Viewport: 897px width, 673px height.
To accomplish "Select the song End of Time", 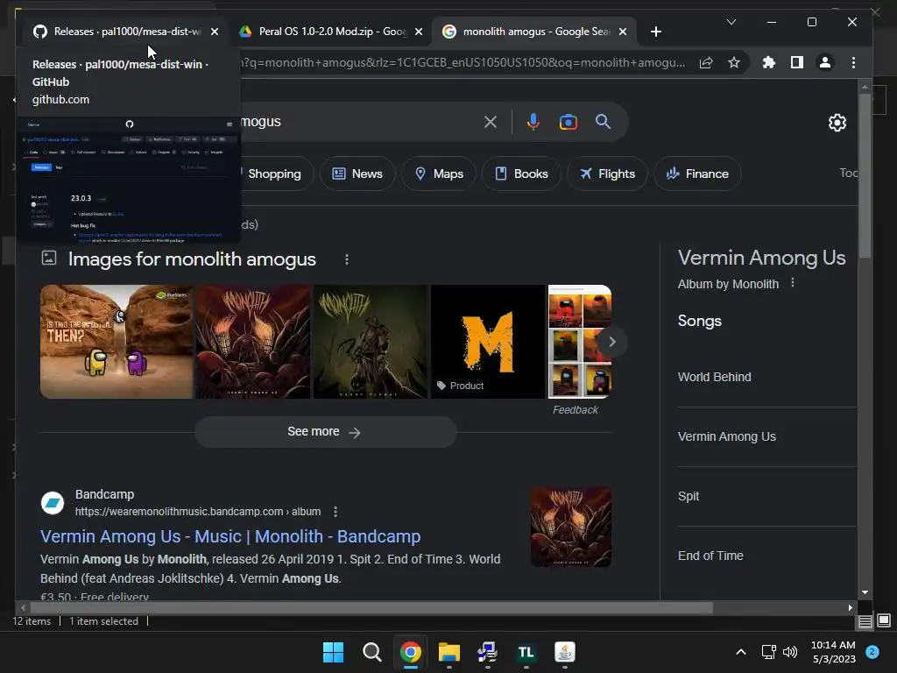I will (x=710, y=556).
